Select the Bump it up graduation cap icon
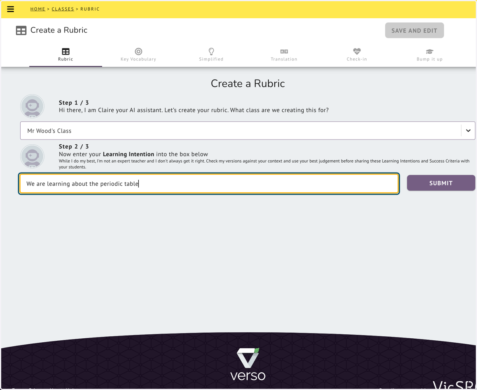 (429, 52)
